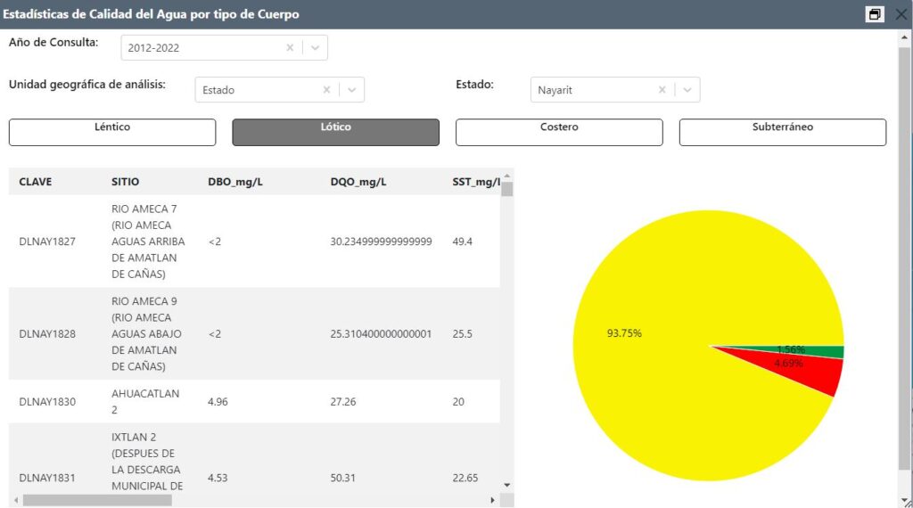The width and height of the screenshot is (913, 508).
Task: Clear the 2012-2022 year selection
Action: [x=290, y=48]
